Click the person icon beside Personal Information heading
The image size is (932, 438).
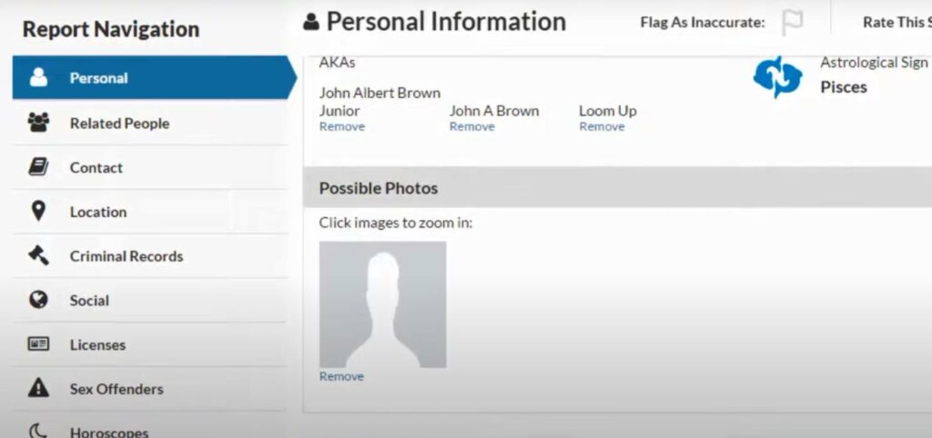coord(311,23)
